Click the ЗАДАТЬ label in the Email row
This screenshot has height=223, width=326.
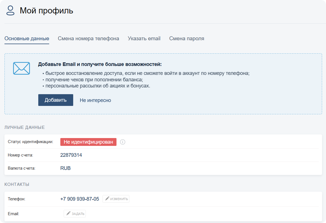coord(78,214)
